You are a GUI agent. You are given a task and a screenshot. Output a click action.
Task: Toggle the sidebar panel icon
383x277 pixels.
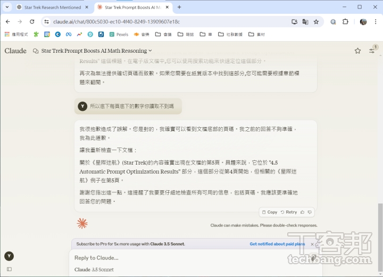pyautogui.click(x=9, y=269)
